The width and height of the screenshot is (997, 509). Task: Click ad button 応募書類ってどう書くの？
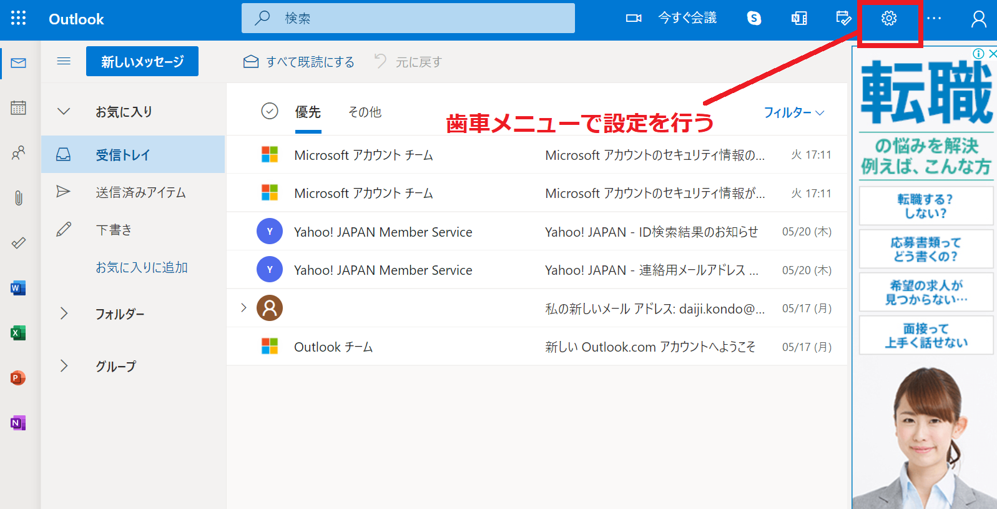point(926,249)
